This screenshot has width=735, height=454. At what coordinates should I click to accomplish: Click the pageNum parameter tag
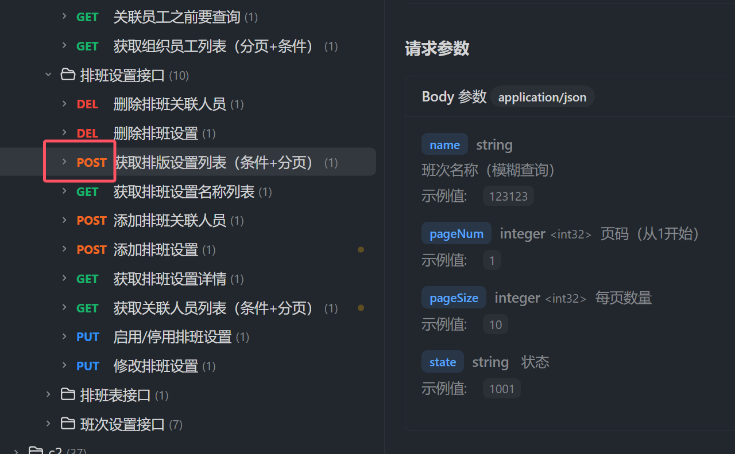(x=457, y=233)
